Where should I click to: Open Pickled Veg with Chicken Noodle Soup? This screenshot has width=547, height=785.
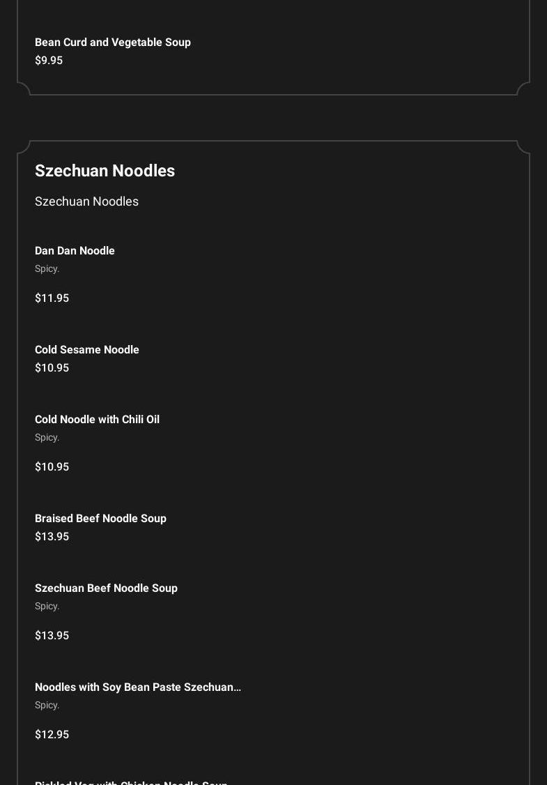click(x=131, y=782)
